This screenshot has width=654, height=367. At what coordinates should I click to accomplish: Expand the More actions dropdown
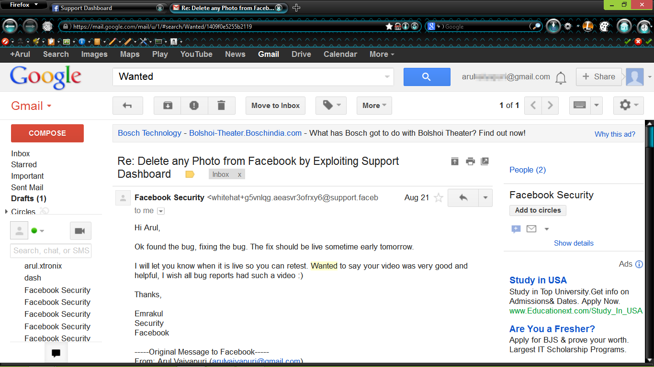(x=374, y=106)
